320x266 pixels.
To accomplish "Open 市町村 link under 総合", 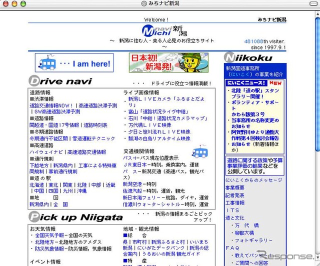I will (139, 242).
